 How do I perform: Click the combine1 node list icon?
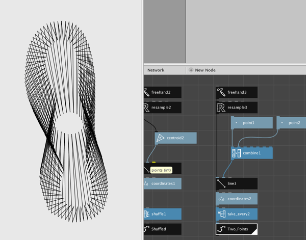coord(236,153)
